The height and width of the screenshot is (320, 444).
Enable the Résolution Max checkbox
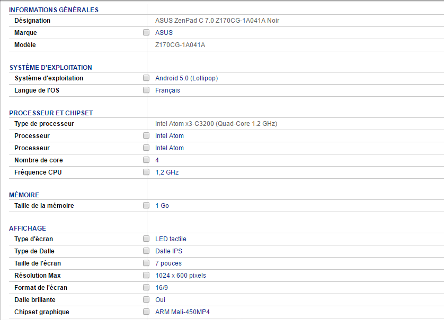pyautogui.click(x=146, y=276)
